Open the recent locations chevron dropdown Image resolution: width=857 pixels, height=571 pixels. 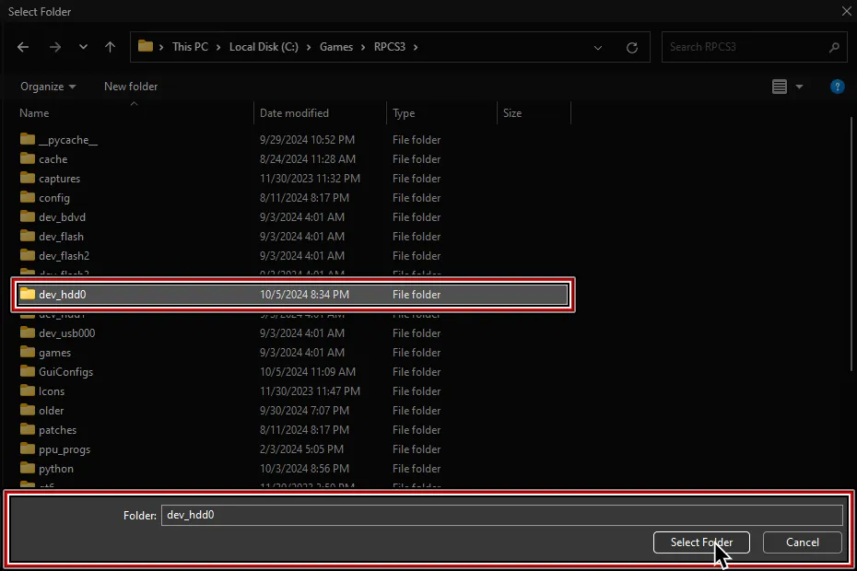coord(82,47)
